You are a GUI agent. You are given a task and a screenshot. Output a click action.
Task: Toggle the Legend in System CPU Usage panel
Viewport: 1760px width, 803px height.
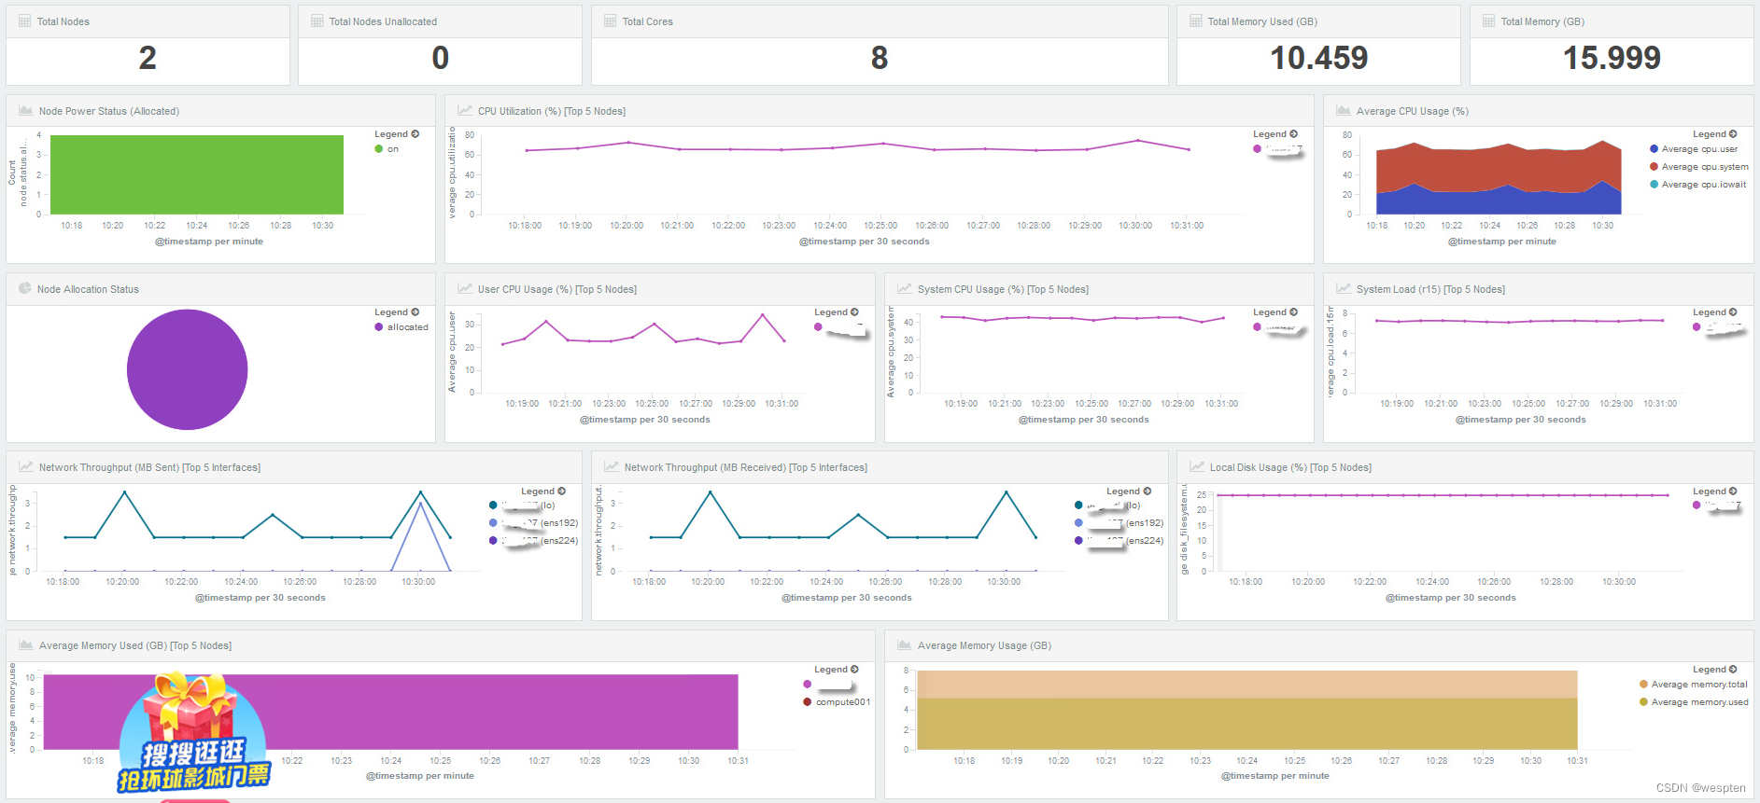click(x=1275, y=312)
